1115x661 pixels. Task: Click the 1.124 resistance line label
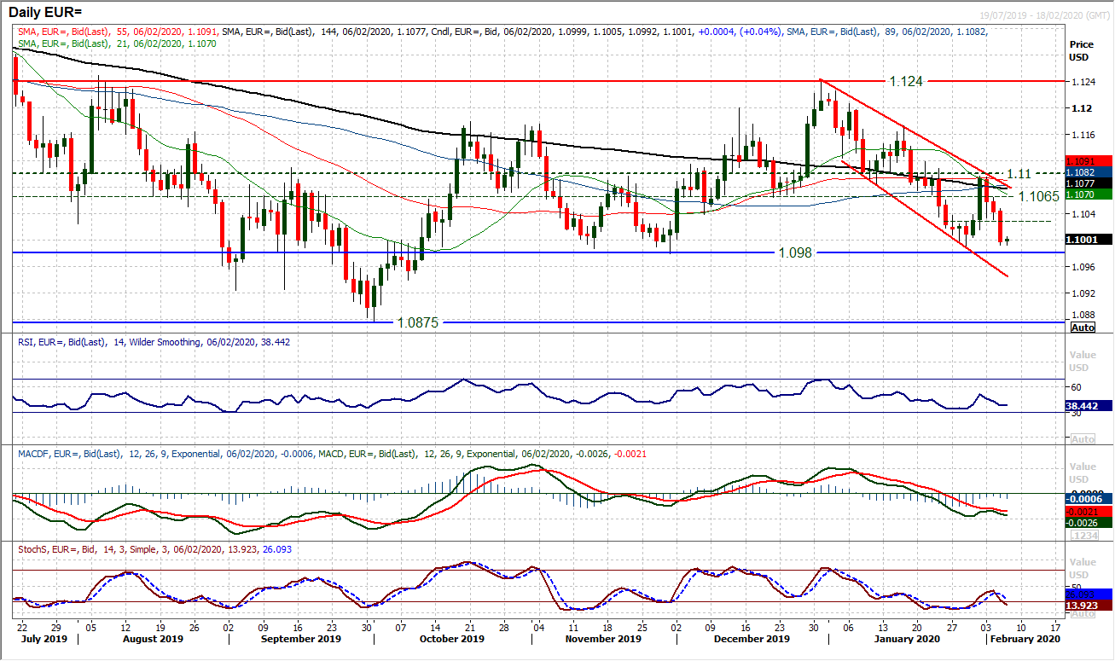click(904, 81)
